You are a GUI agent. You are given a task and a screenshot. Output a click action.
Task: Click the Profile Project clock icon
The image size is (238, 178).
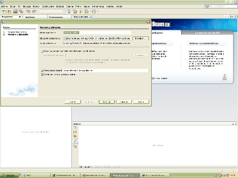(x=94, y=12)
